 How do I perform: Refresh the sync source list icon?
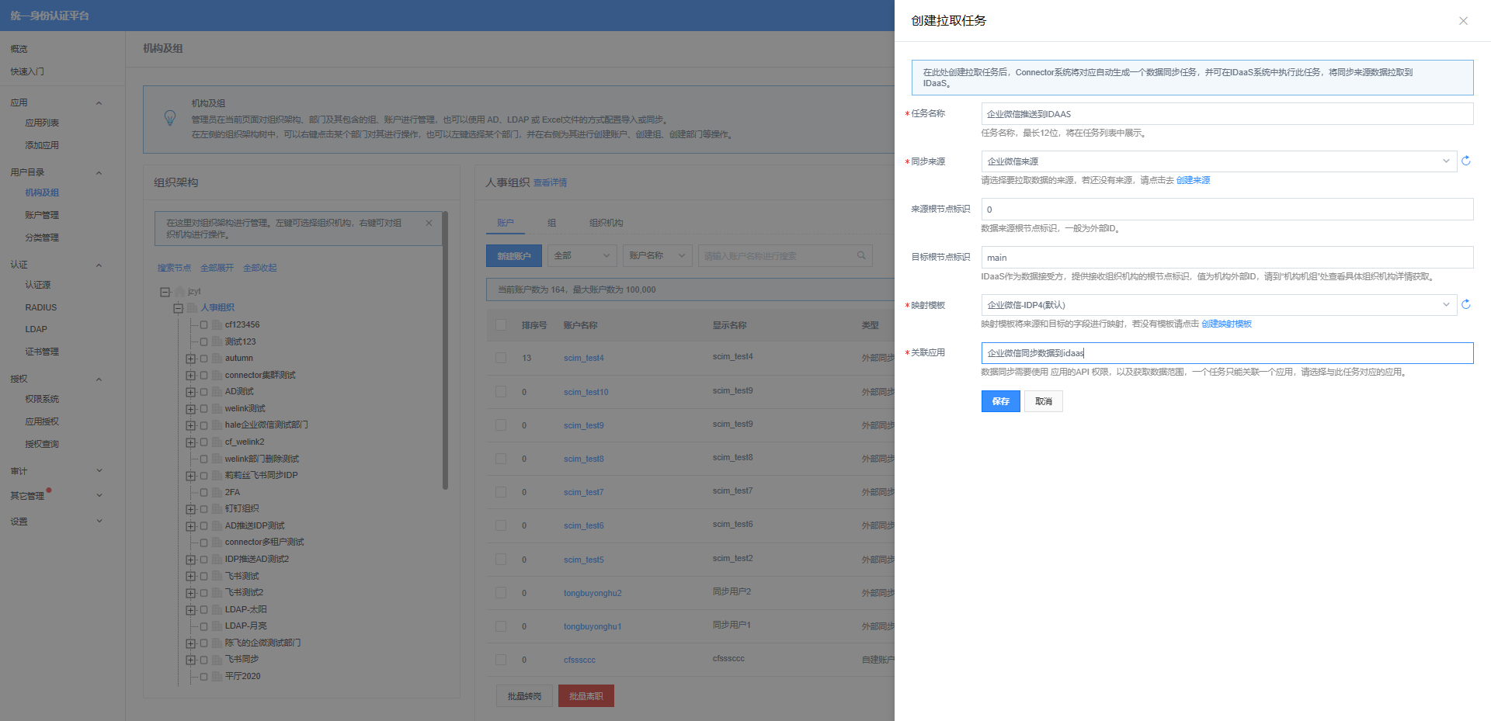coord(1466,161)
